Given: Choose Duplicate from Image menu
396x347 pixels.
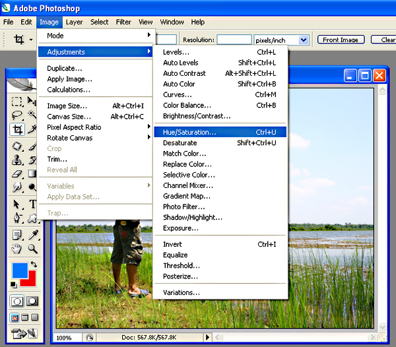Looking at the screenshot, I should (95, 69).
